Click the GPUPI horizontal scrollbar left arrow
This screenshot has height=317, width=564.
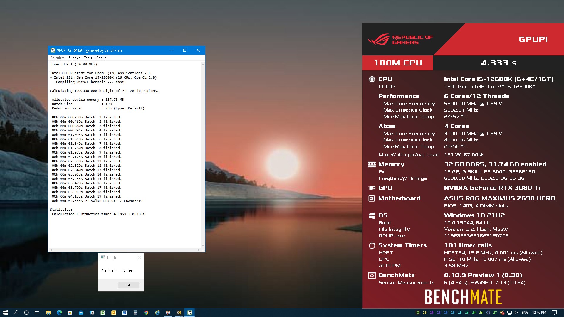coord(51,250)
